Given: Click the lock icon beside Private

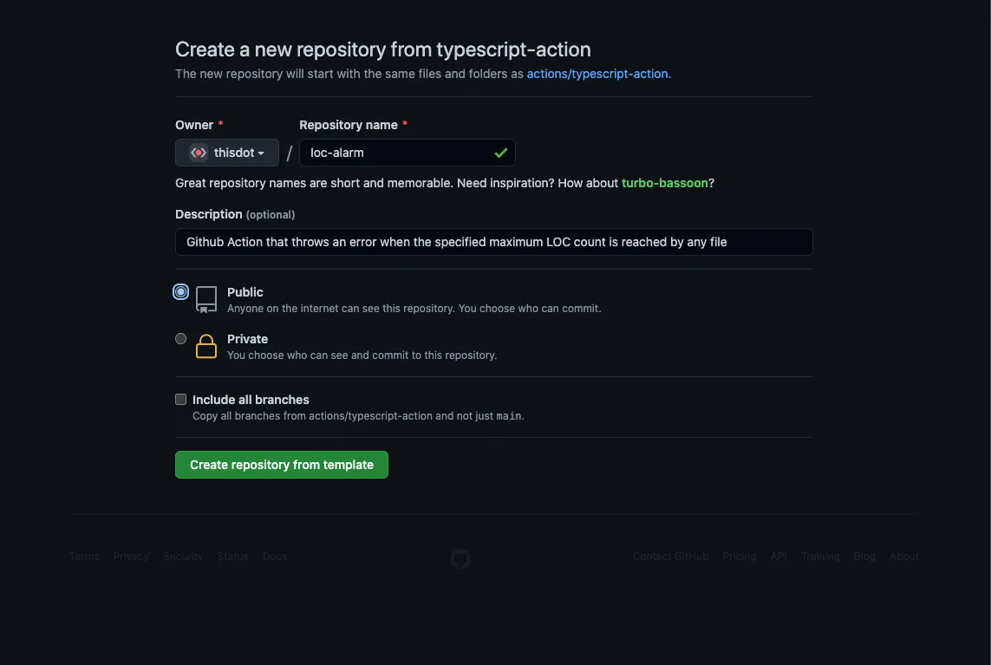Looking at the screenshot, I should pos(205,346).
